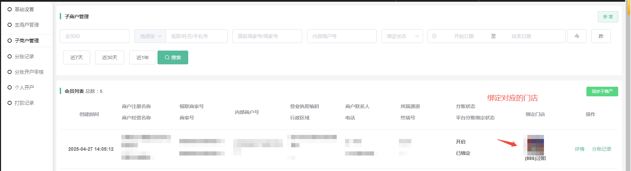Viewport: 631px width, 171px height.
Task: Click the 新增 button
Action: [x=608, y=17]
